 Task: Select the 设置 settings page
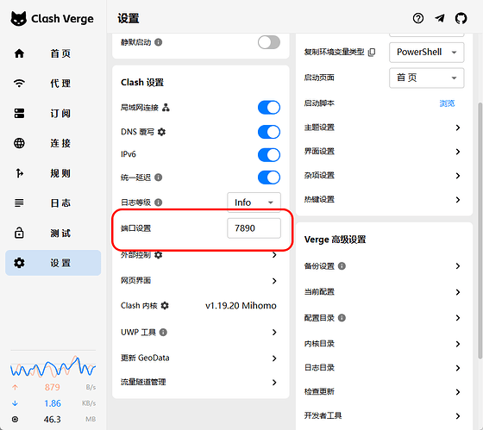pyautogui.click(x=53, y=263)
